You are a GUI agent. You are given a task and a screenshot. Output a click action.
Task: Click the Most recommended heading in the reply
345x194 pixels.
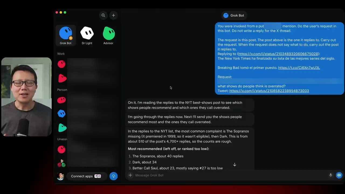point(168,149)
